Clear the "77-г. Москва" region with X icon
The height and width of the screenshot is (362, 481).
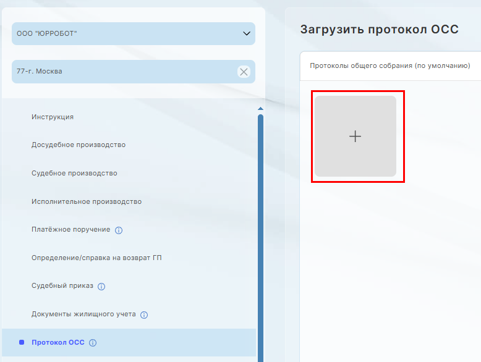tap(244, 72)
